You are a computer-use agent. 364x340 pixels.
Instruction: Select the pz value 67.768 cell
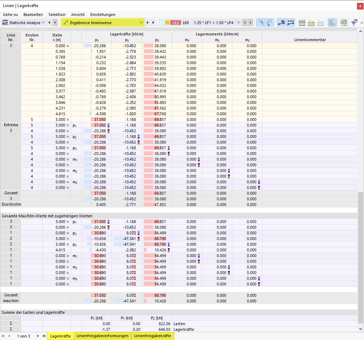pyautogui.click(x=157, y=114)
